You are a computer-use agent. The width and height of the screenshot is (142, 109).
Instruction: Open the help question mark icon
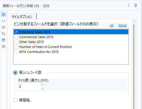click(x=3, y=47)
